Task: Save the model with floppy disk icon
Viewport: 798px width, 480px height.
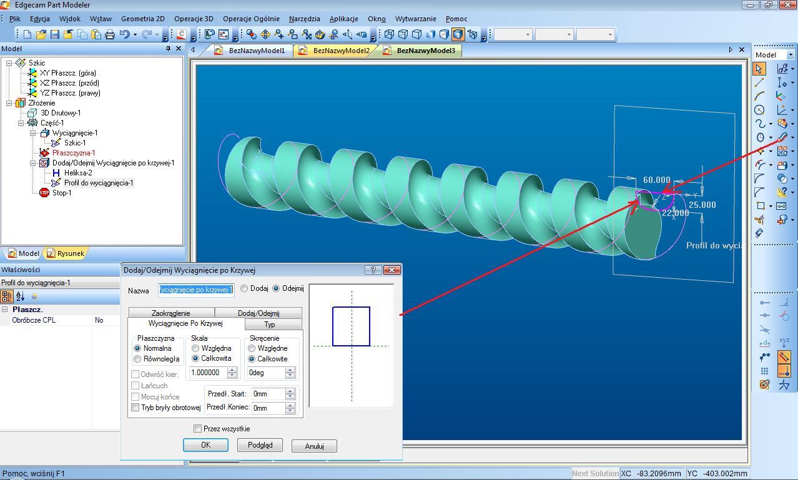Action: (x=55, y=35)
